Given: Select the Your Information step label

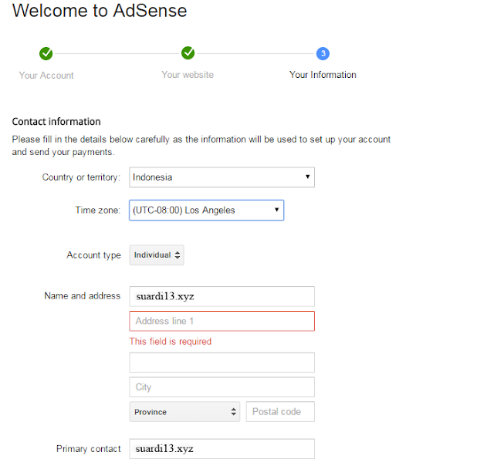Looking at the screenshot, I should click(323, 75).
